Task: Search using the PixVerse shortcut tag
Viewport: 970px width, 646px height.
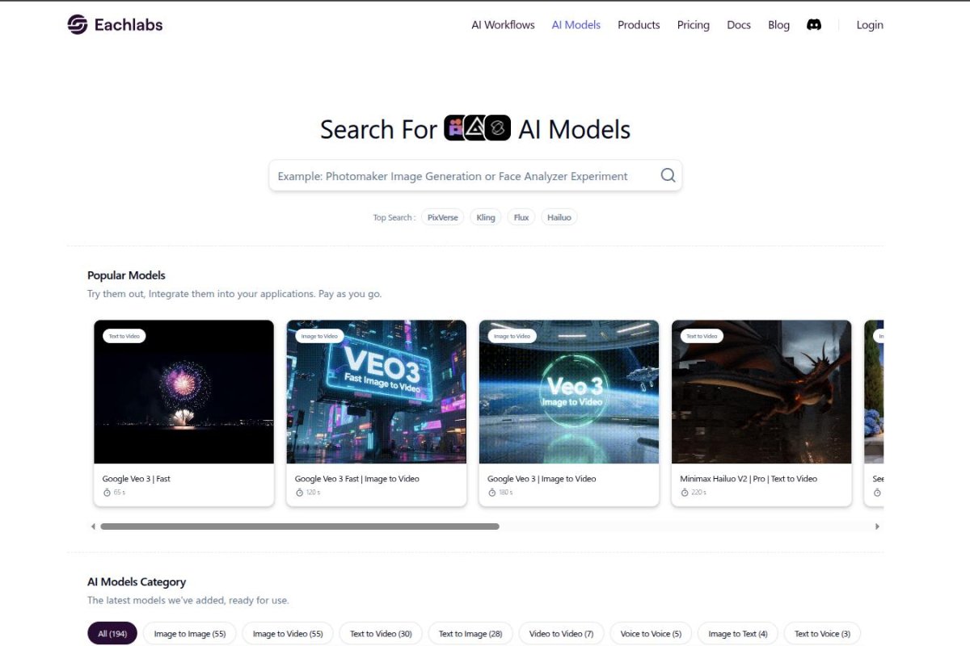Action: (442, 217)
